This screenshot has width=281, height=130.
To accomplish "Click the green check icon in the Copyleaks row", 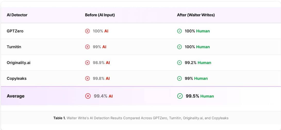I will coord(179,79).
